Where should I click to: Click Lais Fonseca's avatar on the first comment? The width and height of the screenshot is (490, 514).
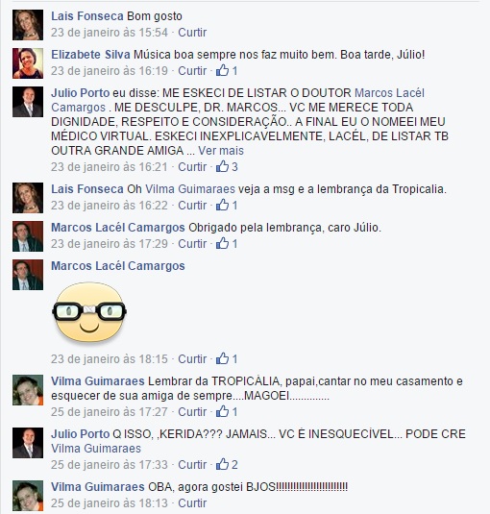(x=28, y=25)
